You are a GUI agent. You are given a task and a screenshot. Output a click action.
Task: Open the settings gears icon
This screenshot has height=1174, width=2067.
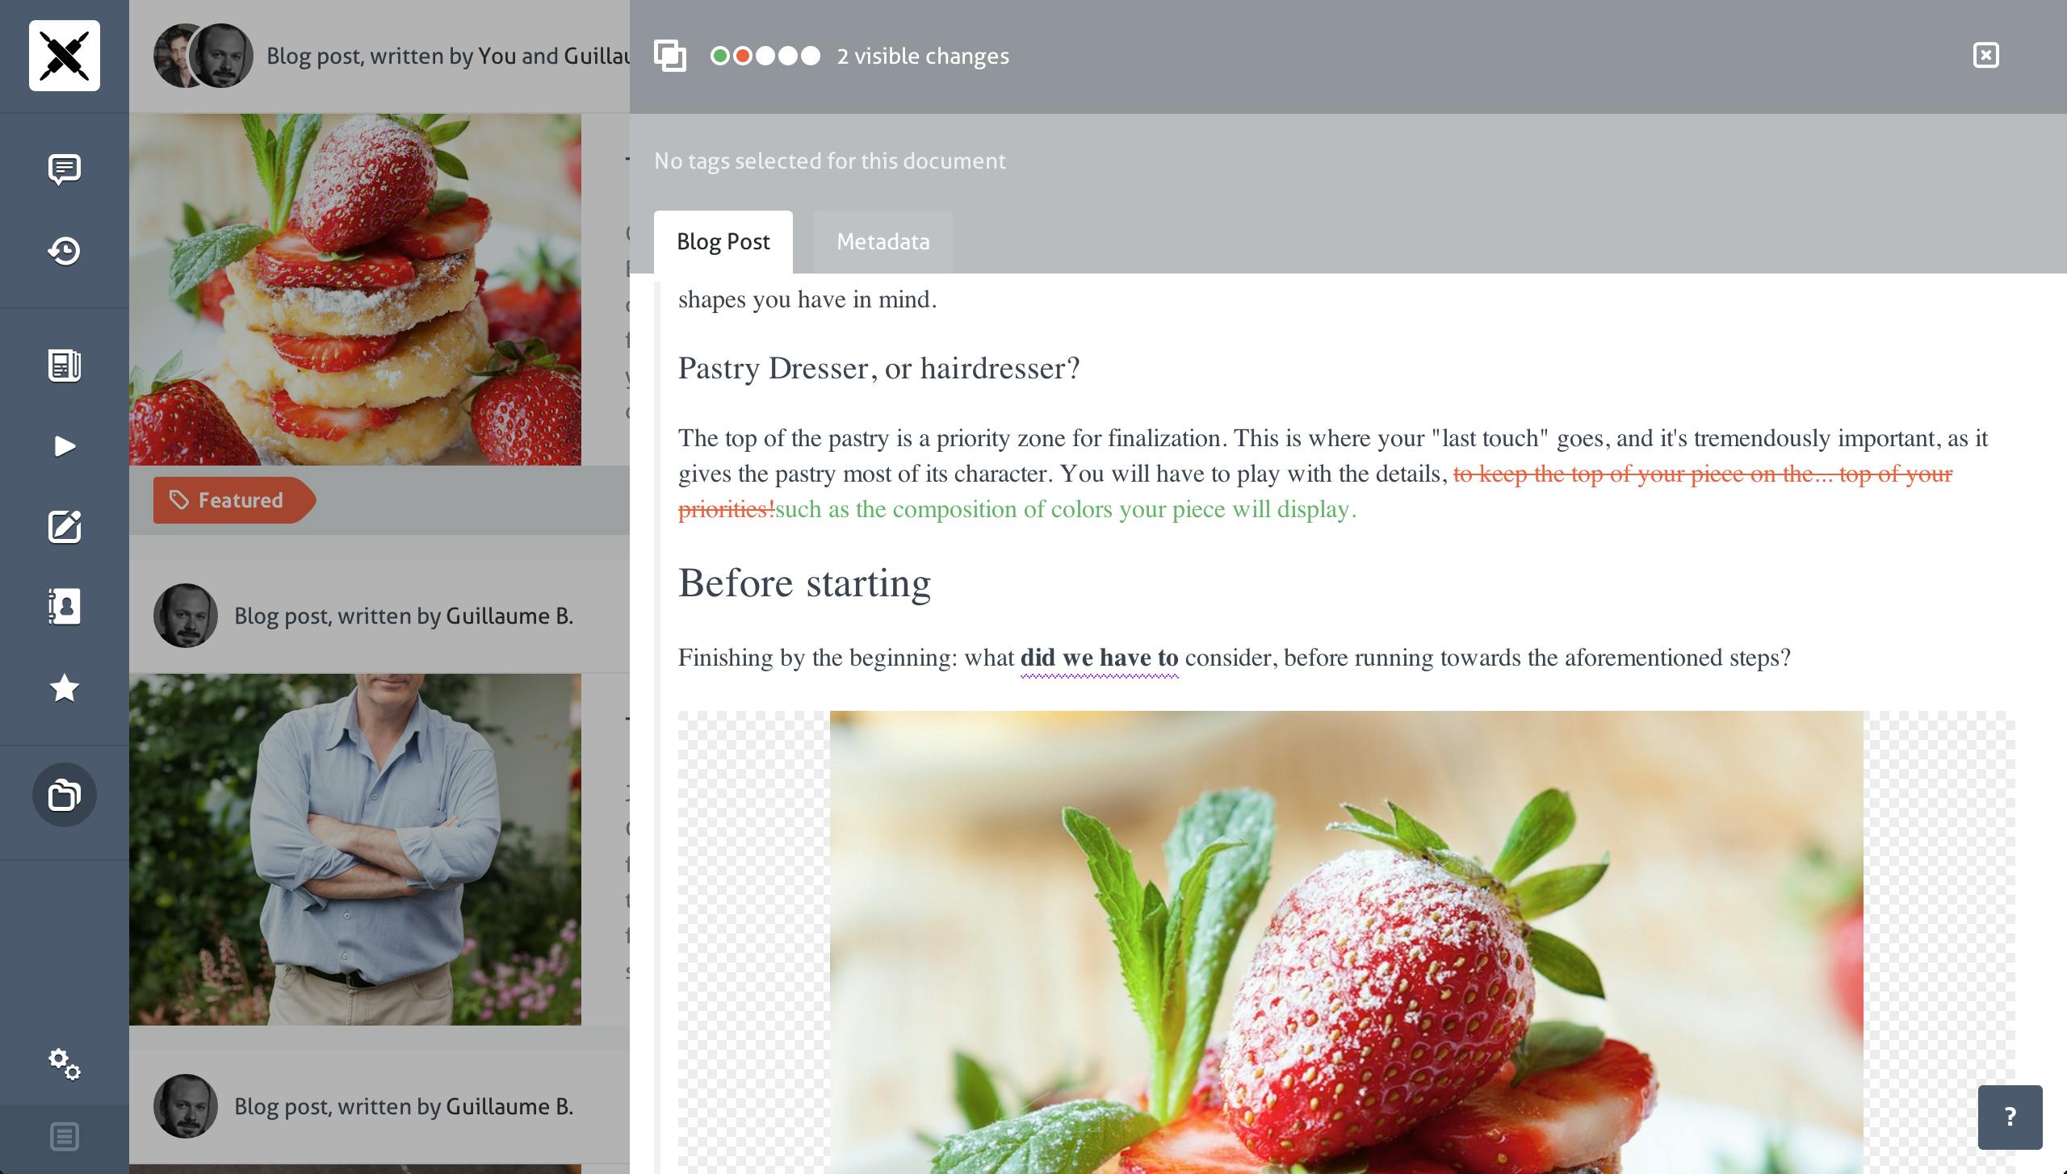[x=65, y=1064]
